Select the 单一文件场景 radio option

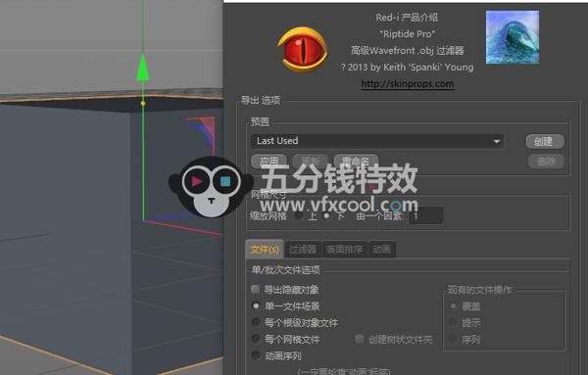point(256,306)
